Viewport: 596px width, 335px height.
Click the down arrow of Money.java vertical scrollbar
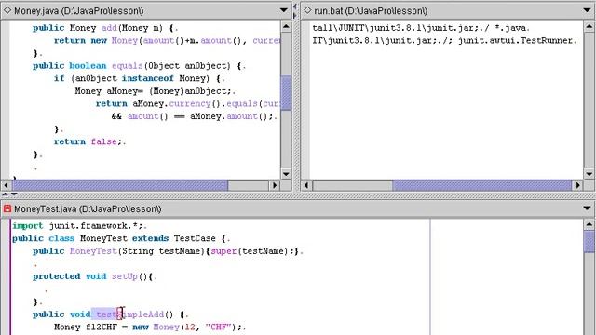coord(286,174)
